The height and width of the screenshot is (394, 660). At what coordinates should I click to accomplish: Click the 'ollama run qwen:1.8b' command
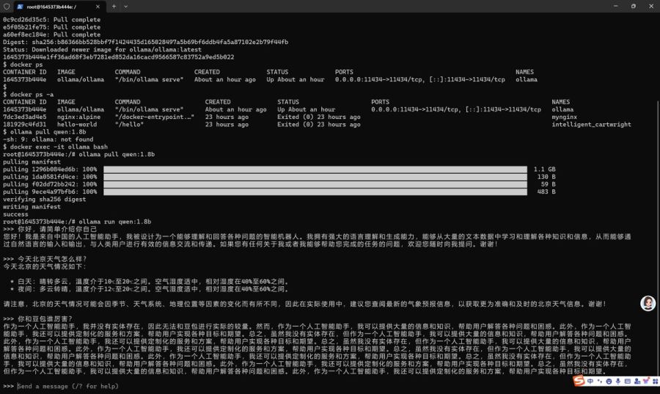tap(115, 222)
